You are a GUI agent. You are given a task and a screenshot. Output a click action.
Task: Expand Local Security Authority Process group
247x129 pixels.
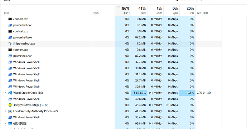coord(5,111)
